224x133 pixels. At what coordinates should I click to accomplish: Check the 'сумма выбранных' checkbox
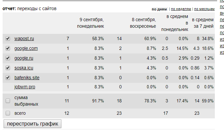pyautogui.click(x=8, y=101)
